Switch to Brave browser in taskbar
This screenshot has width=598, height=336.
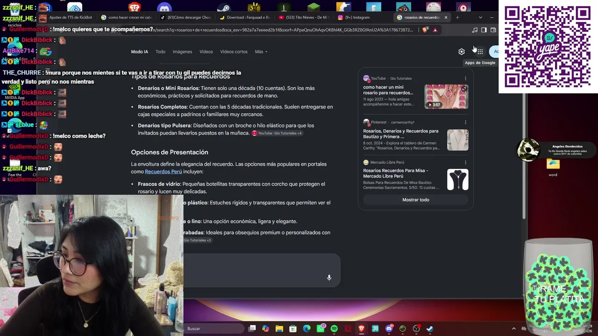pos(361,329)
